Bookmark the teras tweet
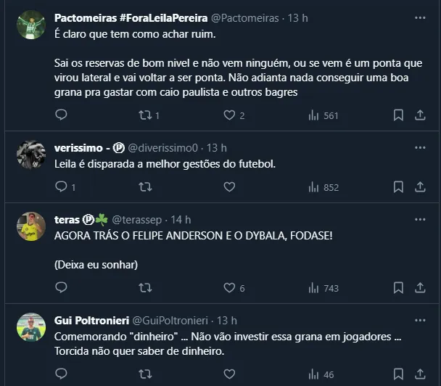Viewport: 441px width, 386px height. [x=398, y=288]
